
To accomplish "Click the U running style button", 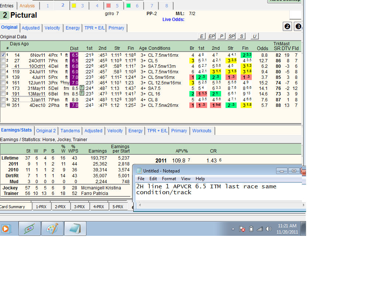I will point(255,36).
